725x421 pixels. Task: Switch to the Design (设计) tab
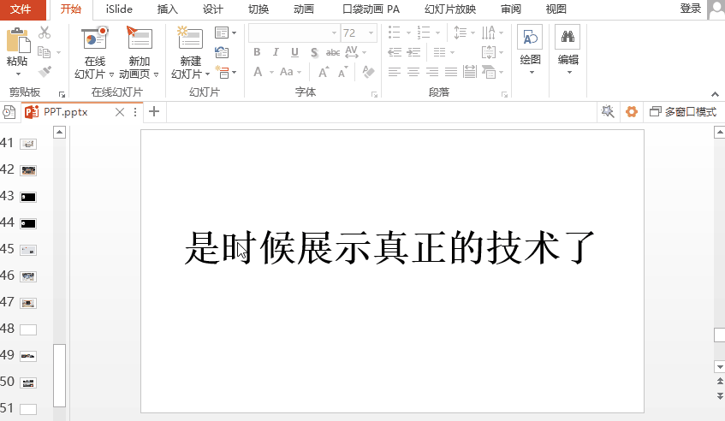212,9
